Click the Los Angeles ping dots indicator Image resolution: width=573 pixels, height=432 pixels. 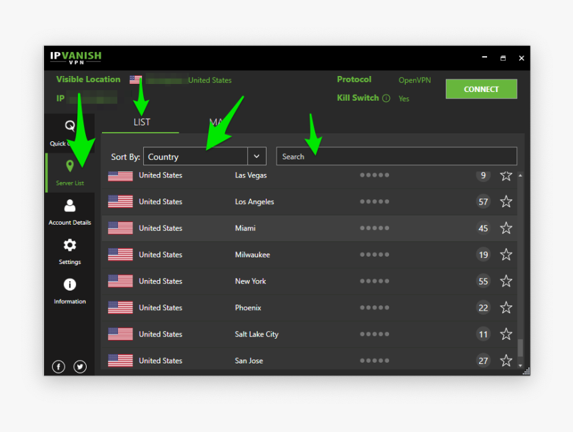coord(374,201)
